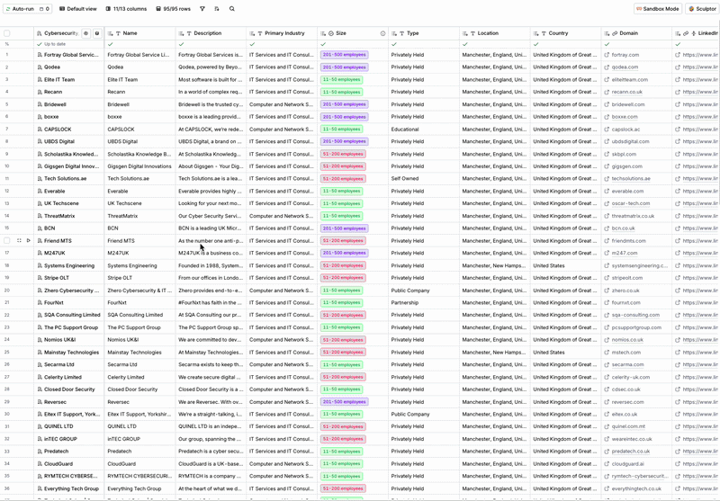Screen dimensions: 720x501
Task: Open the filter icon in the toolbar
Action: click(202, 9)
